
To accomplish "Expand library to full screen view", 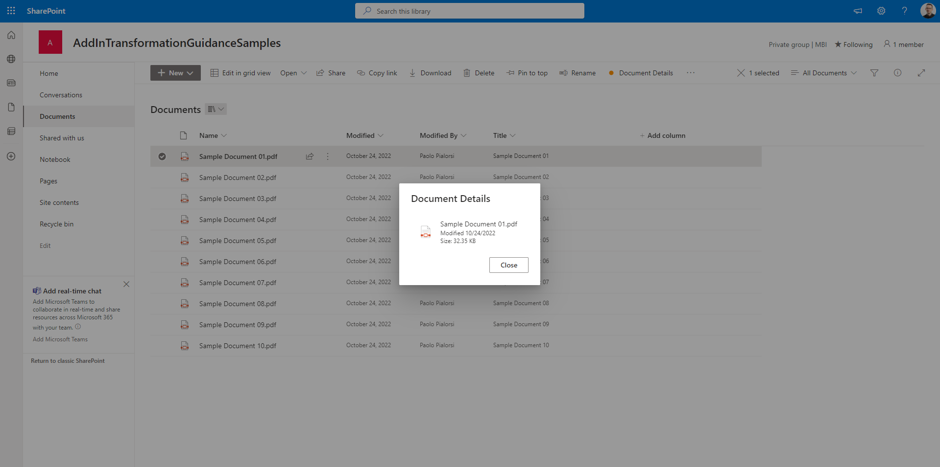I will point(921,73).
